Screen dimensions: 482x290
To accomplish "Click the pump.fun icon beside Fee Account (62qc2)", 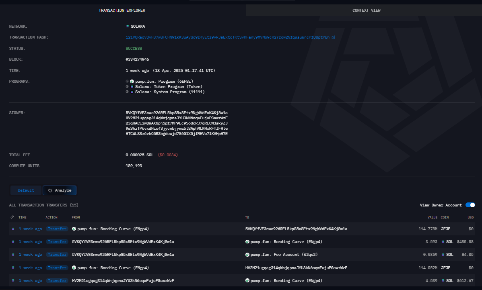I will point(247,255).
